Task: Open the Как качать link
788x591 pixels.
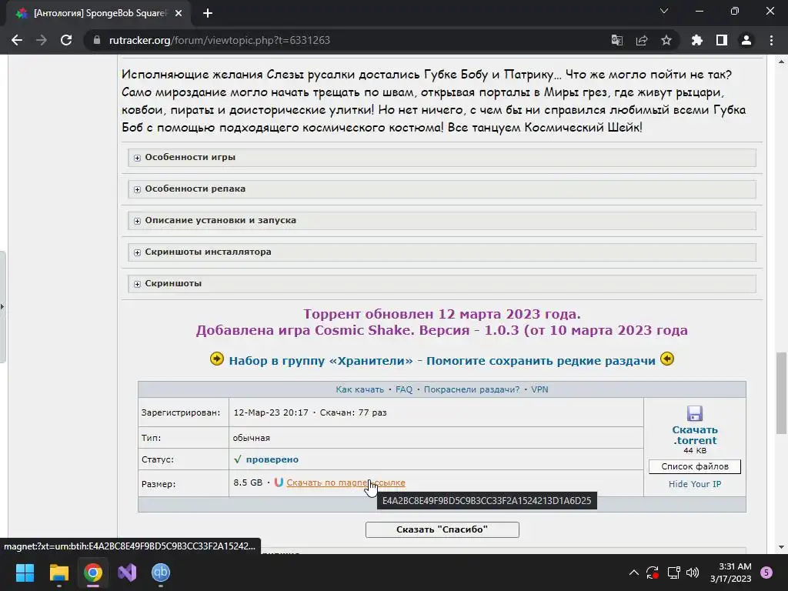Action: click(x=359, y=389)
